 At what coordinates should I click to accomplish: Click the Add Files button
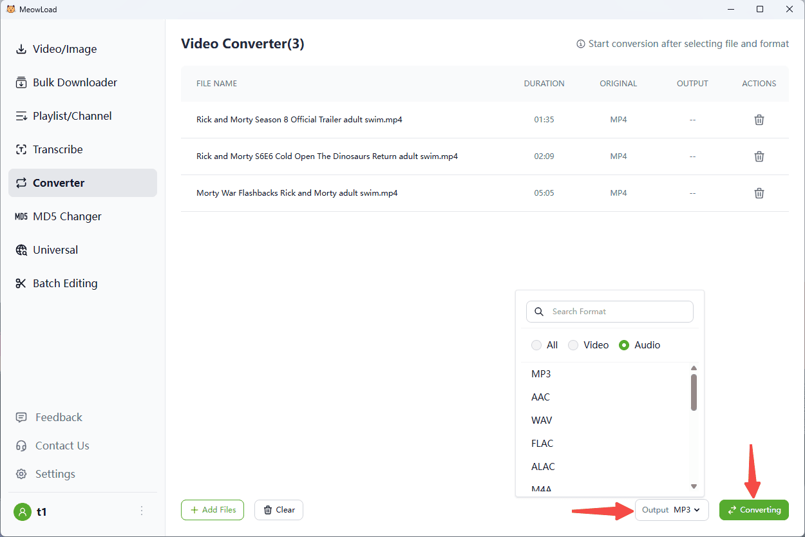(213, 510)
